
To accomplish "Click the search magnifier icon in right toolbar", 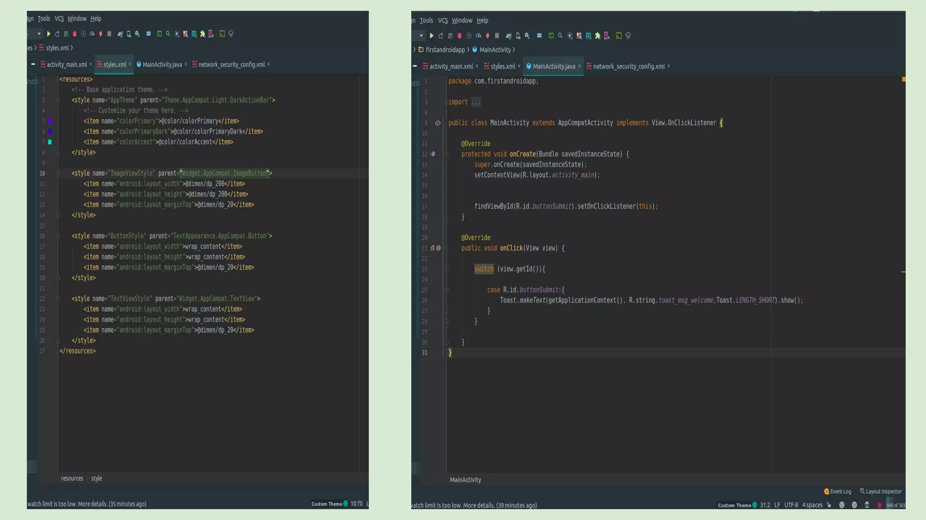I will point(560,36).
